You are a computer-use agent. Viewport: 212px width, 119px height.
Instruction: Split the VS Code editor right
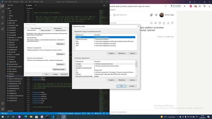pos(104,5)
